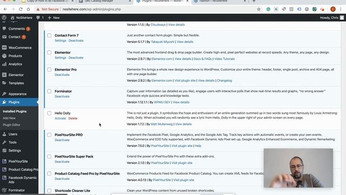This screenshot has width=346, height=195.
Task: Check the Contact Form 7 checkbox
Action: [49, 35]
